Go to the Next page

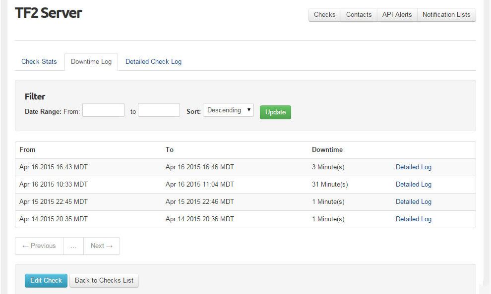pyautogui.click(x=102, y=246)
